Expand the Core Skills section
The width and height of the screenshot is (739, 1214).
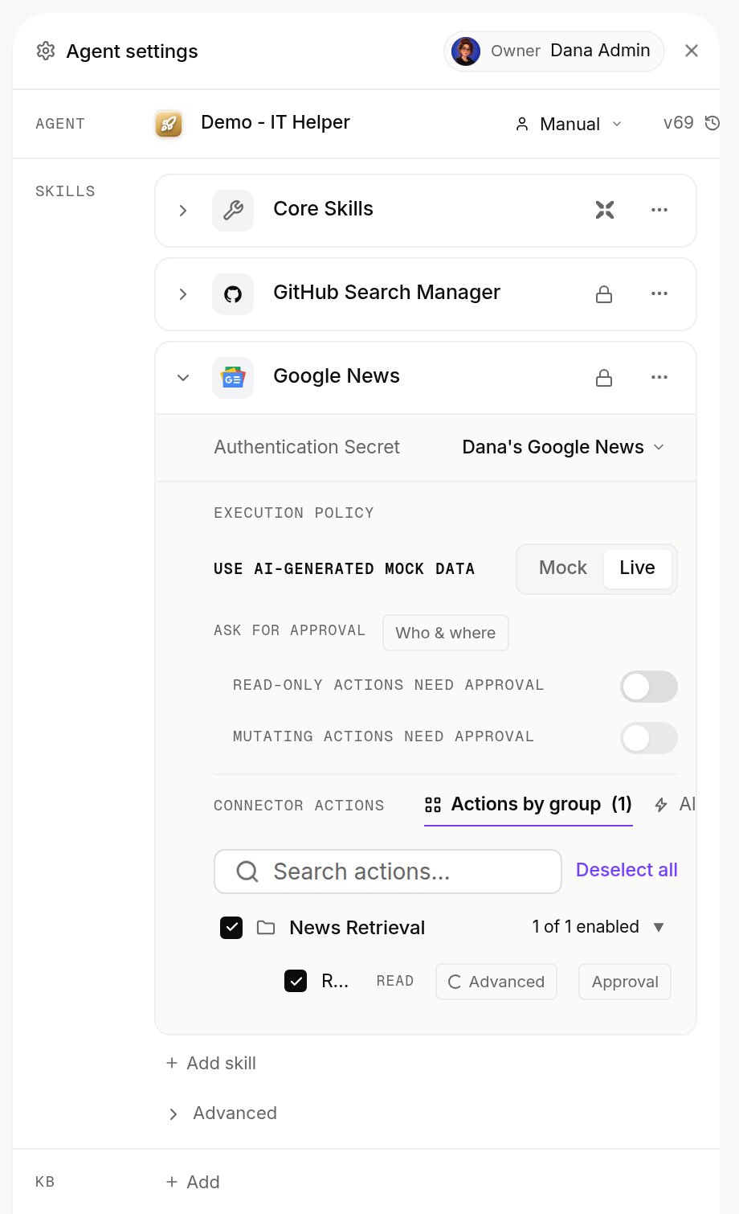pyautogui.click(x=183, y=211)
